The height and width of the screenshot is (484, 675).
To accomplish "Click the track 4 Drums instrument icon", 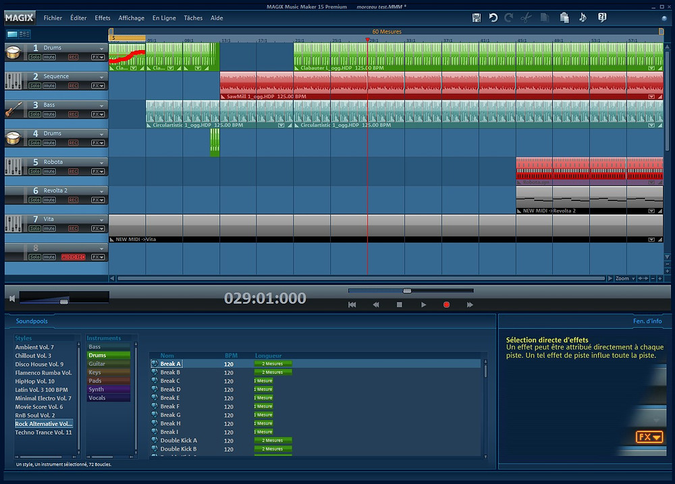I will click(13, 138).
